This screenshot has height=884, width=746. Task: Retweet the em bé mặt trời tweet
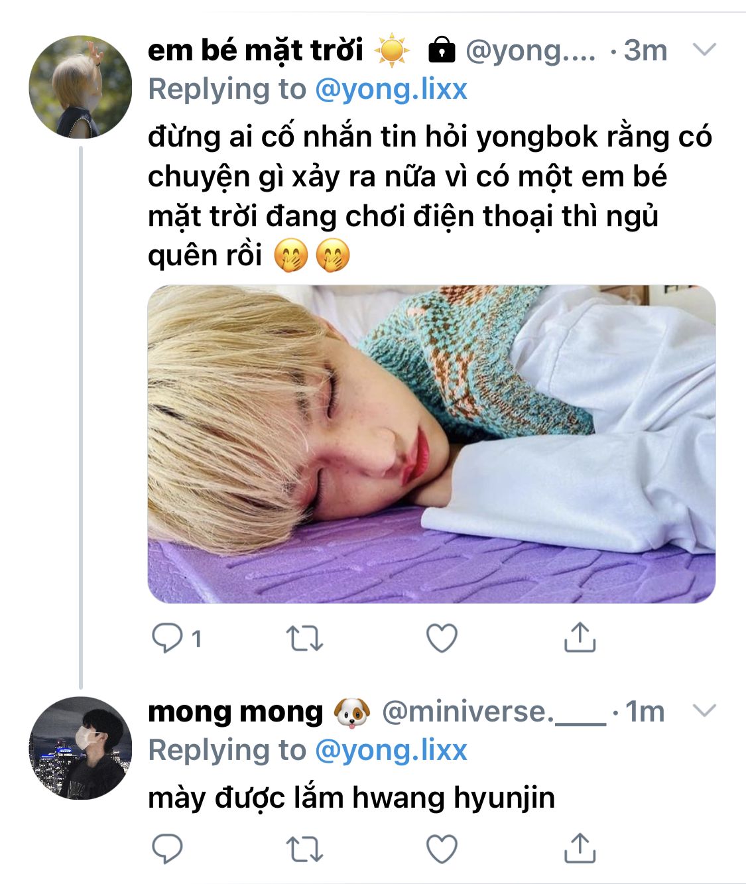[304, 638]
